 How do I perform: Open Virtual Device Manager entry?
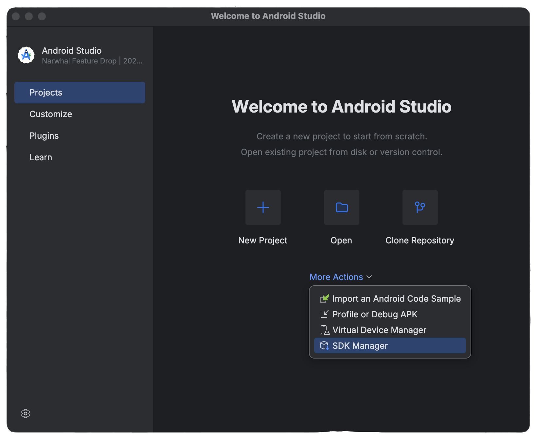[x=390, y=330]
